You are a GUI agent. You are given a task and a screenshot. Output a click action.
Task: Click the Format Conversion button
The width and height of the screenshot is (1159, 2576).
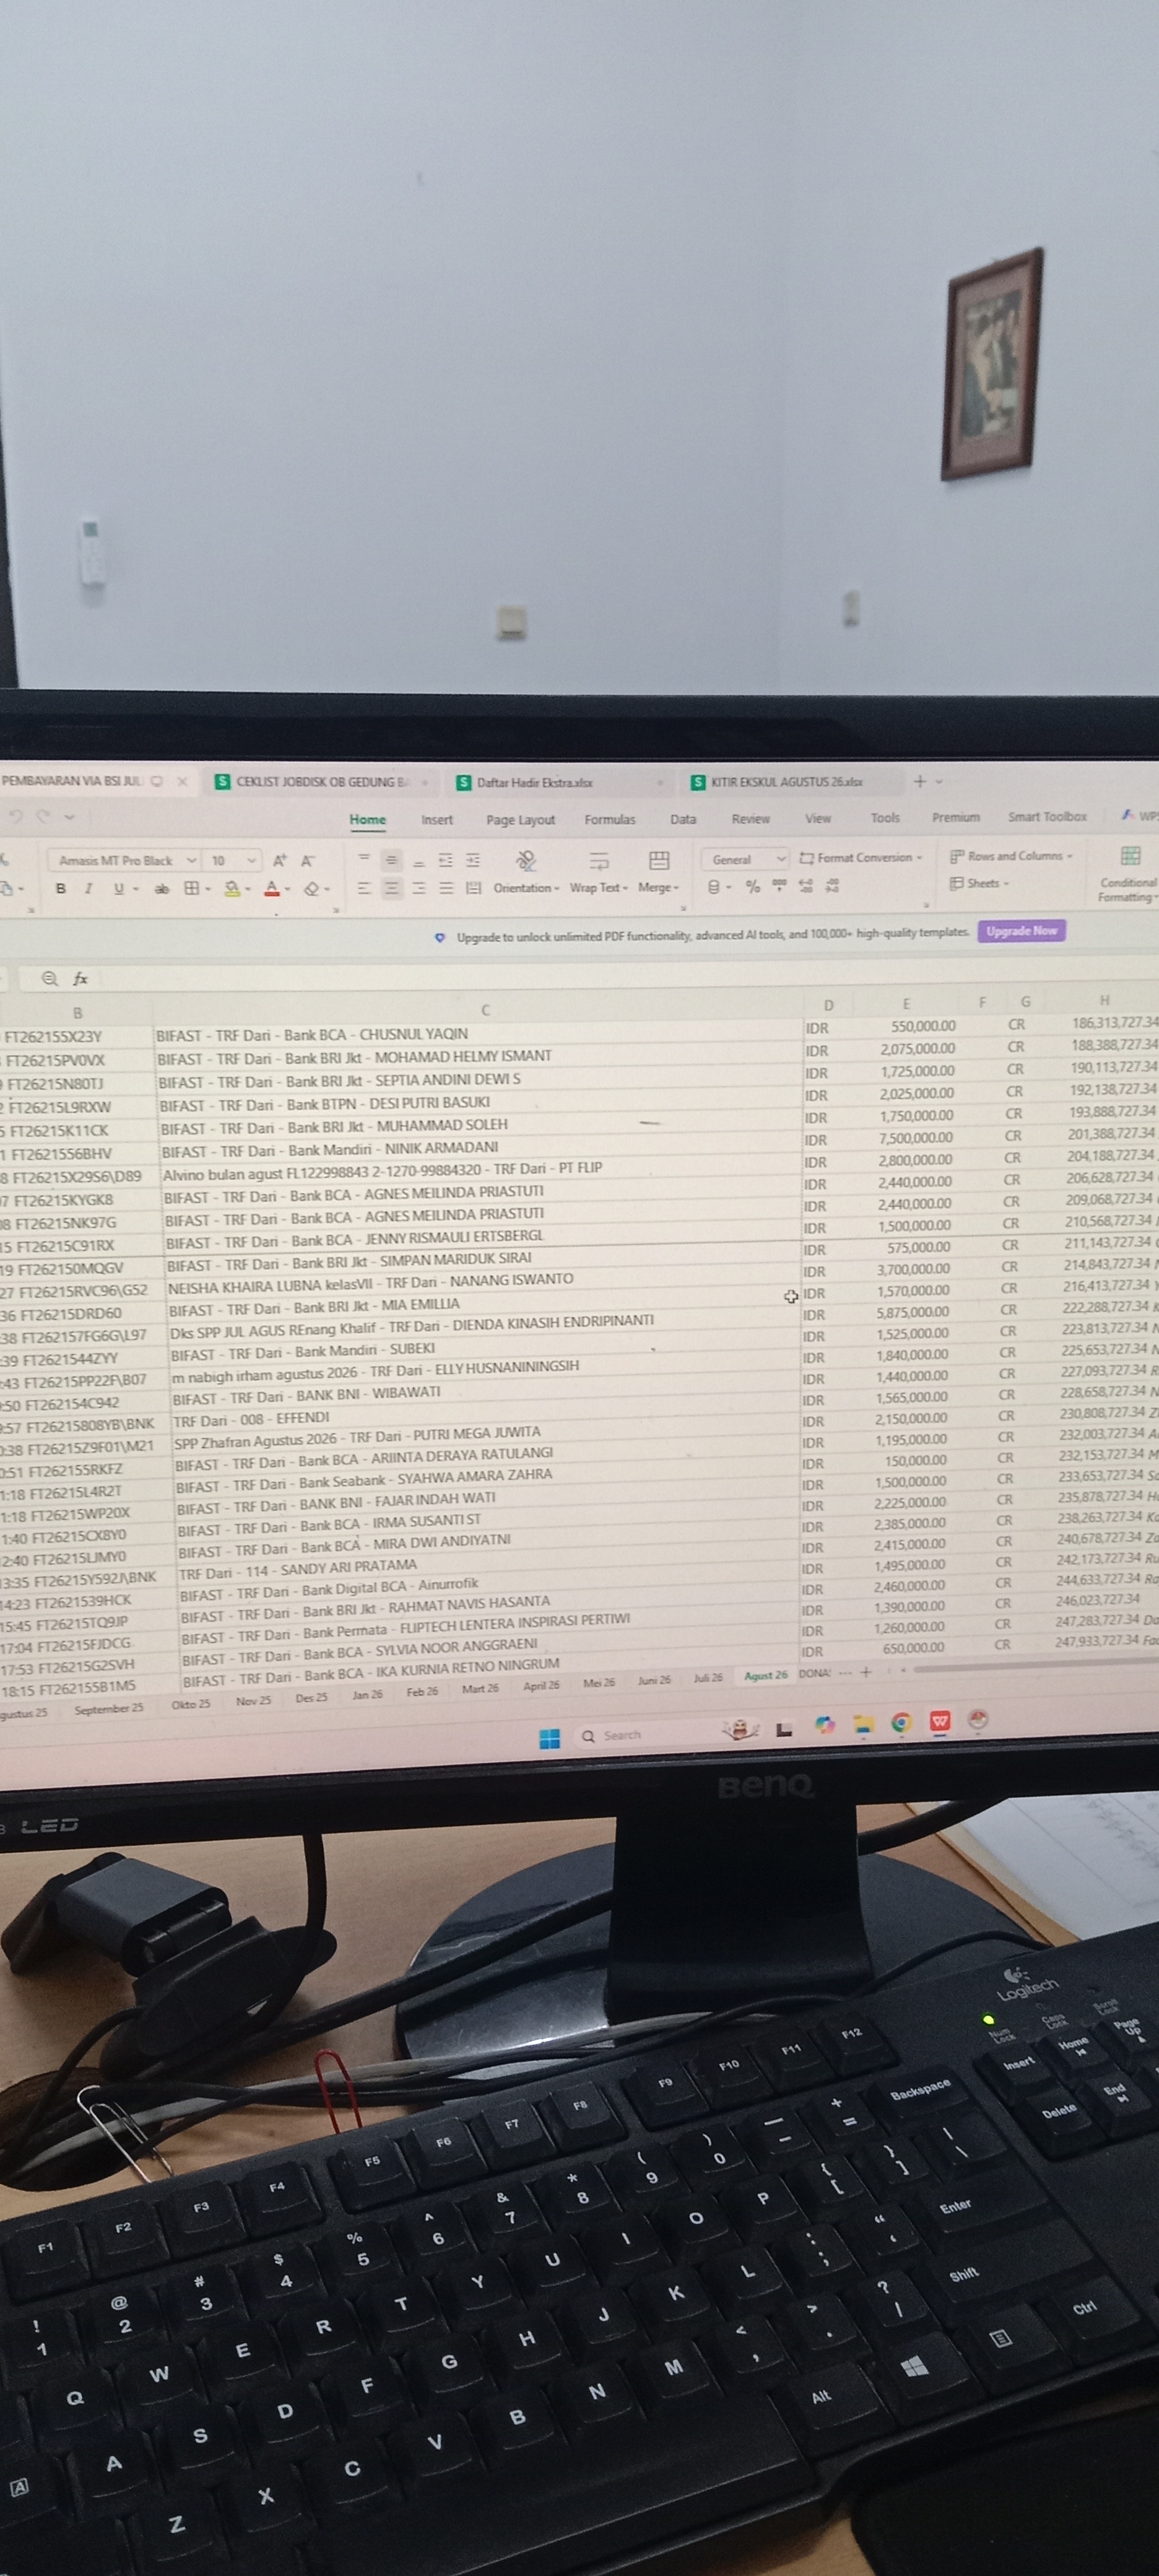861,858
